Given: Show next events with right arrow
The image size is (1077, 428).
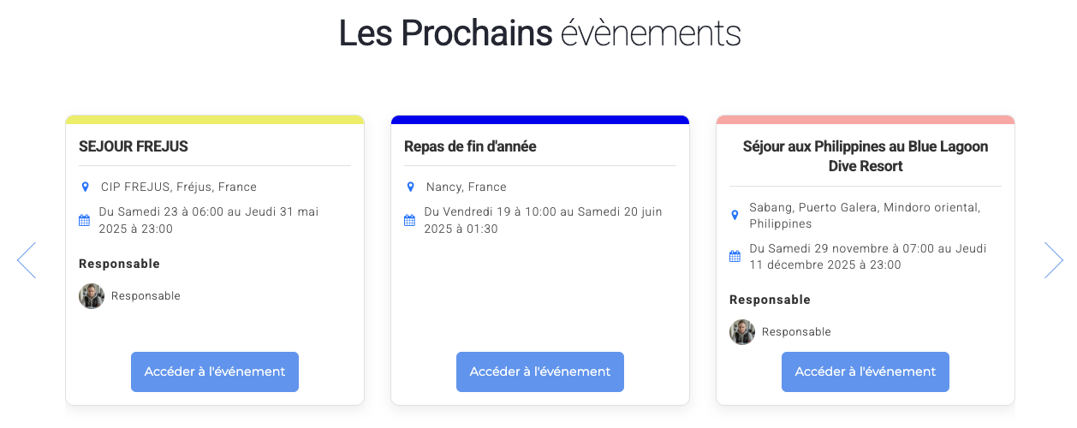Looking at the screenshot, I should tap(1053, 260).
